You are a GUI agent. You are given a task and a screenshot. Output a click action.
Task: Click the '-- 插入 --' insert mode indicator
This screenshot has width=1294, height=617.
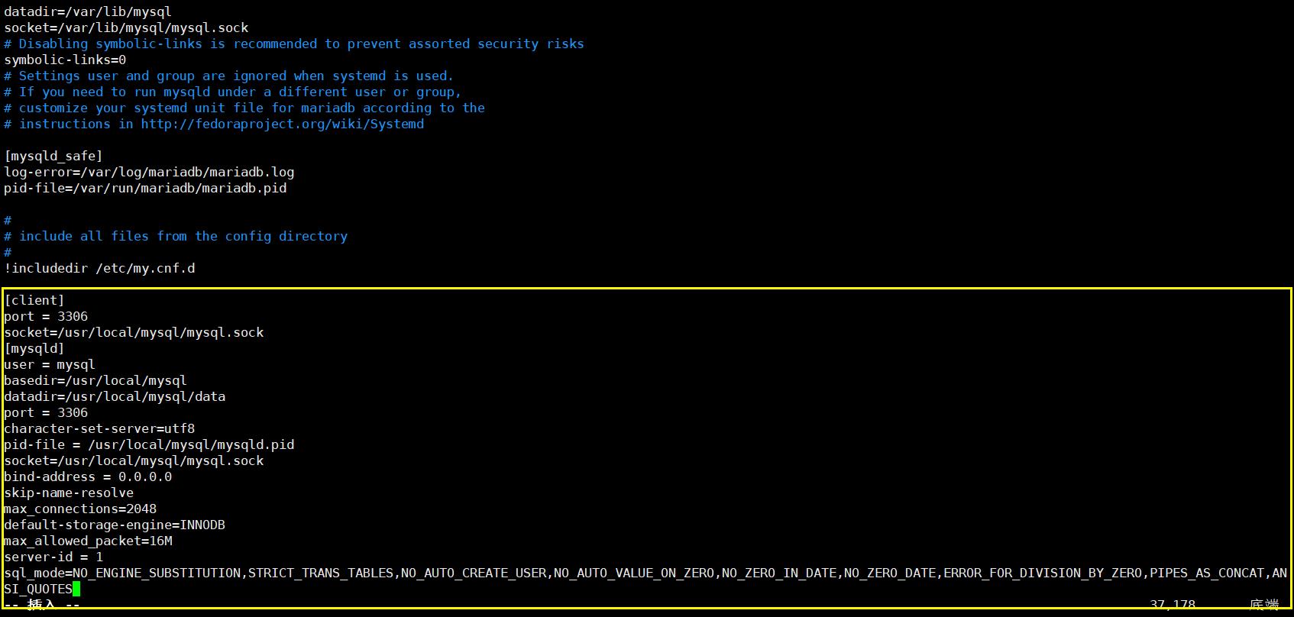tap(42, 605)
